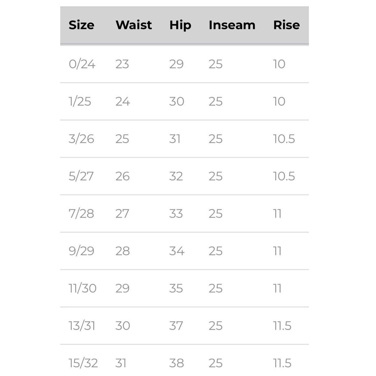Click the Waist column header
Viewport: 376px width, 376px height.
(134, 25)
